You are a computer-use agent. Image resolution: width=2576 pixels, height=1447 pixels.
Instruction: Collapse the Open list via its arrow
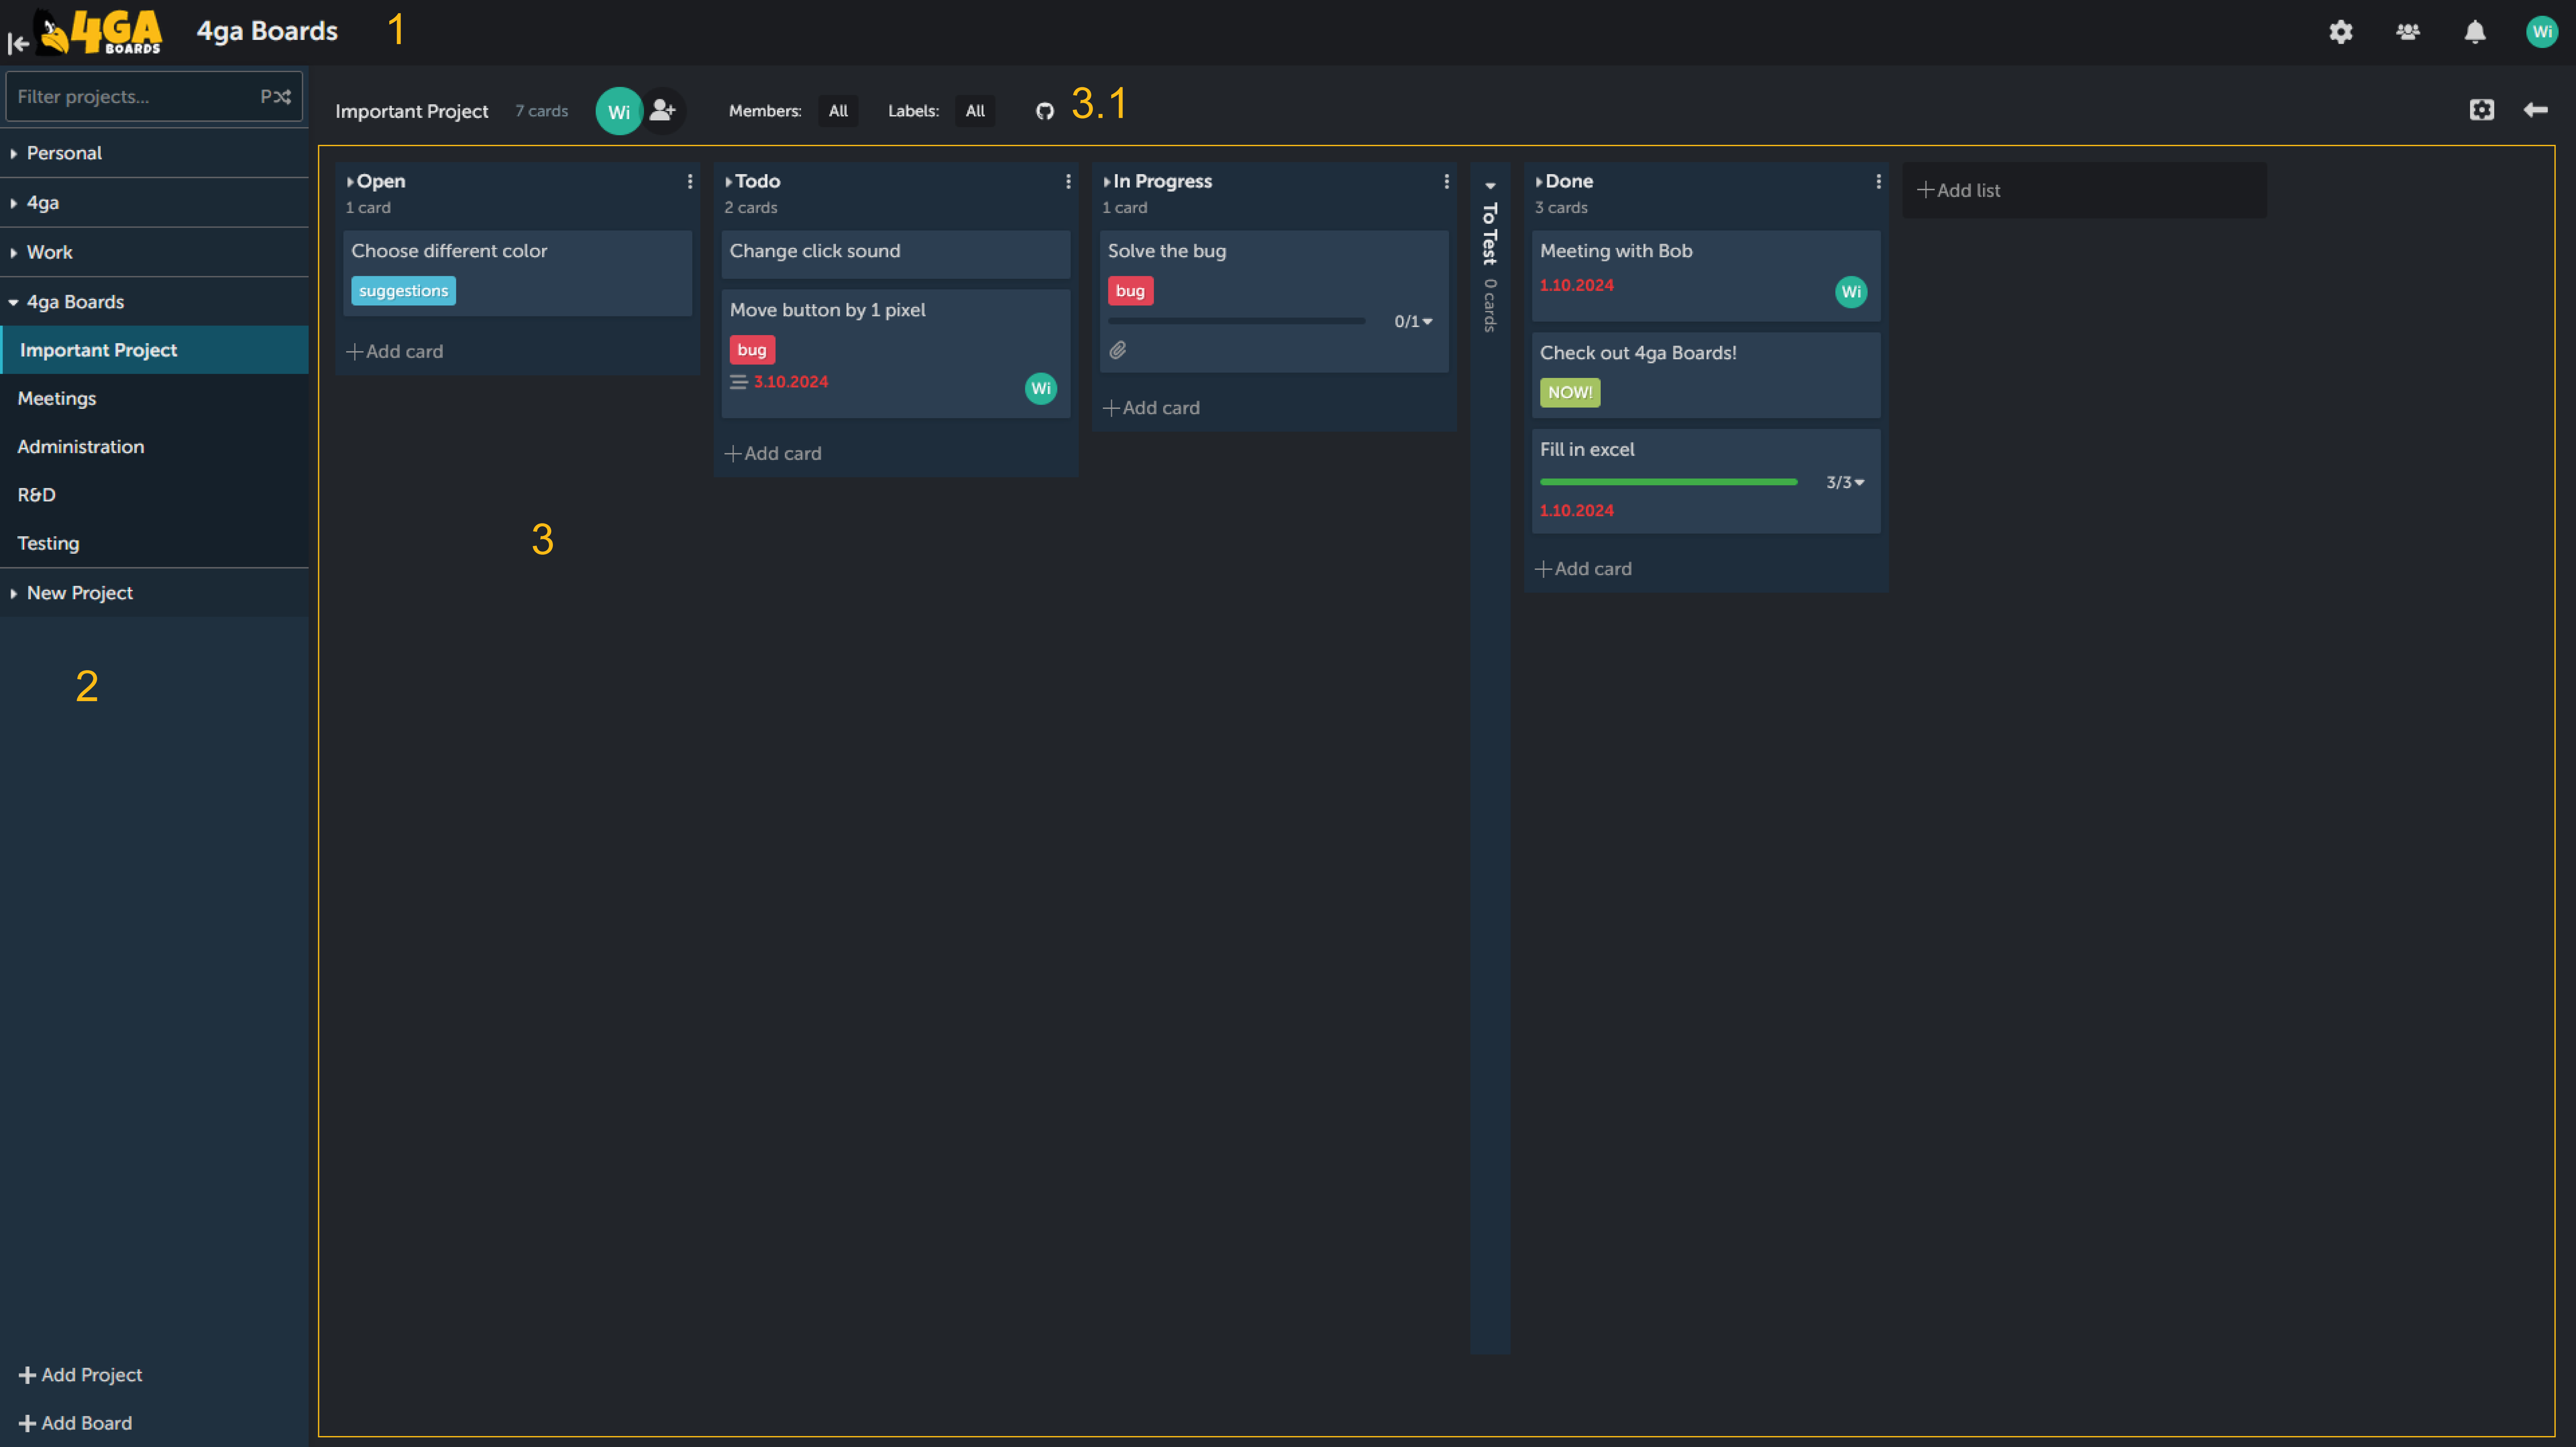(350, 182)
